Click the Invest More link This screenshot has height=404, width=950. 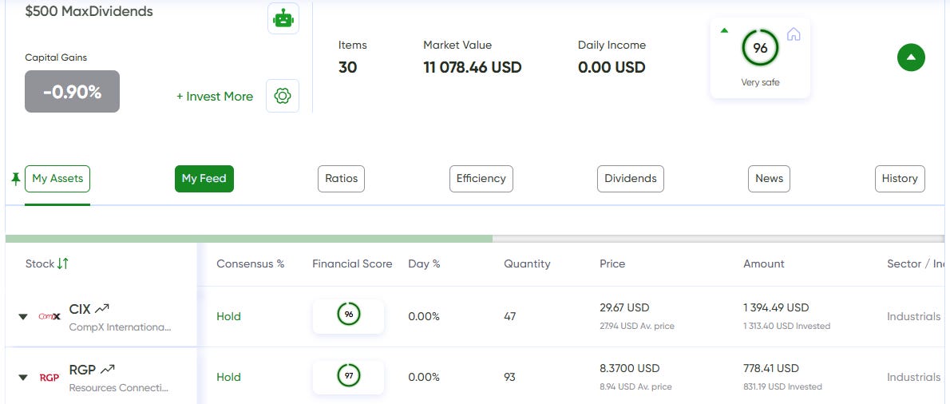[x=215, y=97]
